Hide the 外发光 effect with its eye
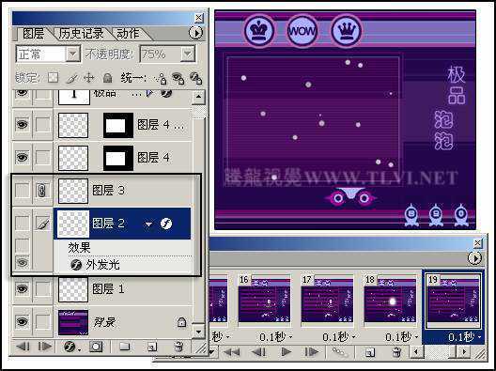496x371 pixels. pos(23,262)
